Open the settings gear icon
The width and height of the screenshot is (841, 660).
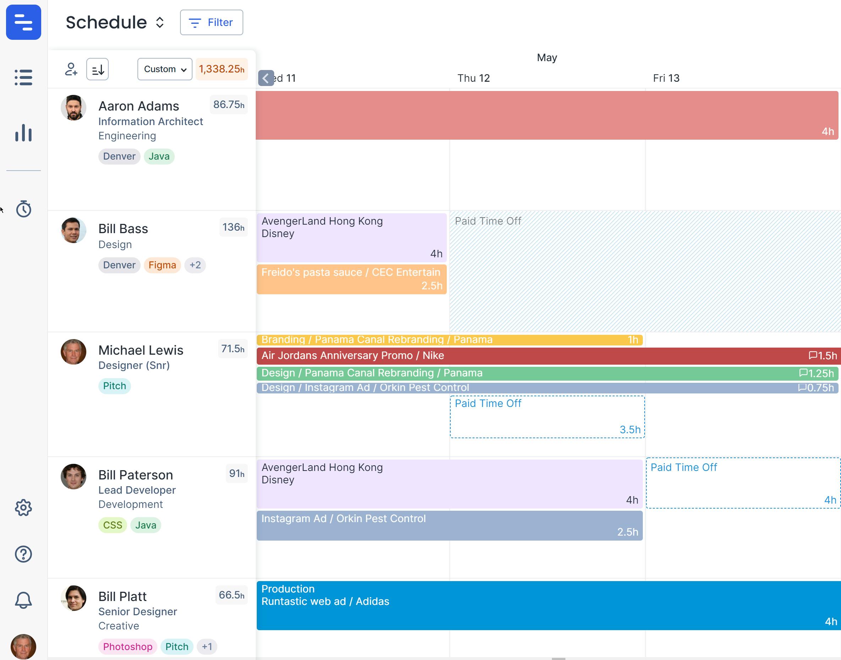pyautogui.click(x=23, y=508)
